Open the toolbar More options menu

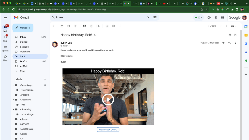coord(120,26)
